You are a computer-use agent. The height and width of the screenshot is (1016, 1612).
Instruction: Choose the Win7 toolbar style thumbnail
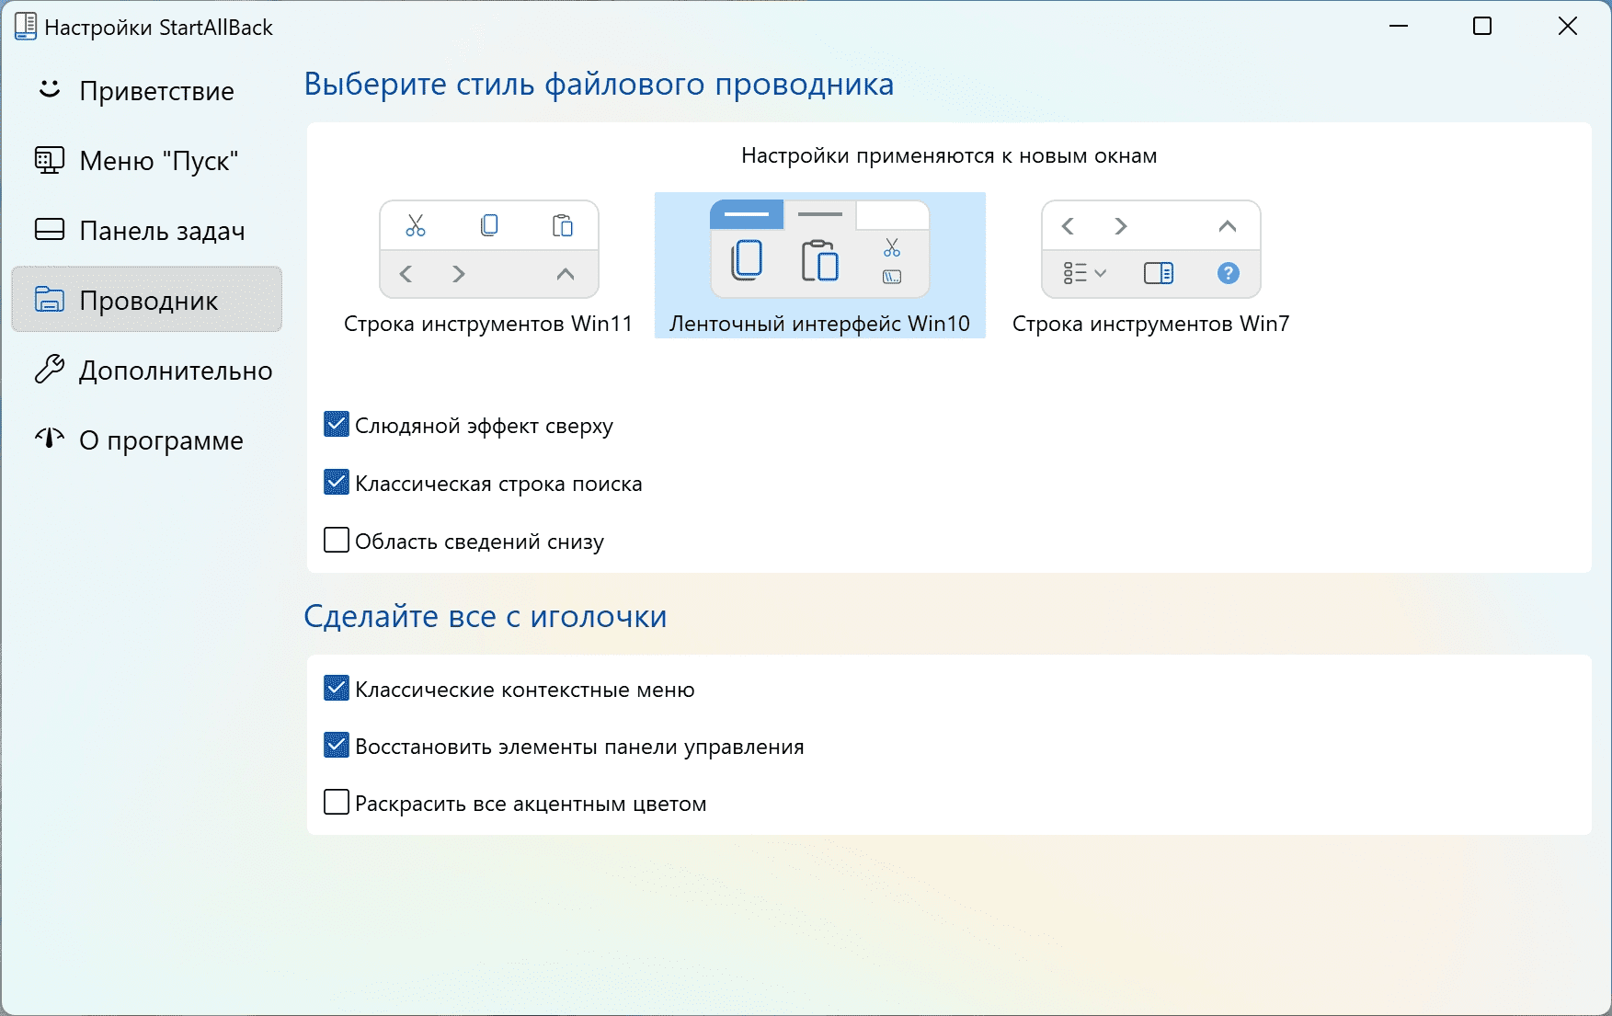click(x=1151, y=249)
